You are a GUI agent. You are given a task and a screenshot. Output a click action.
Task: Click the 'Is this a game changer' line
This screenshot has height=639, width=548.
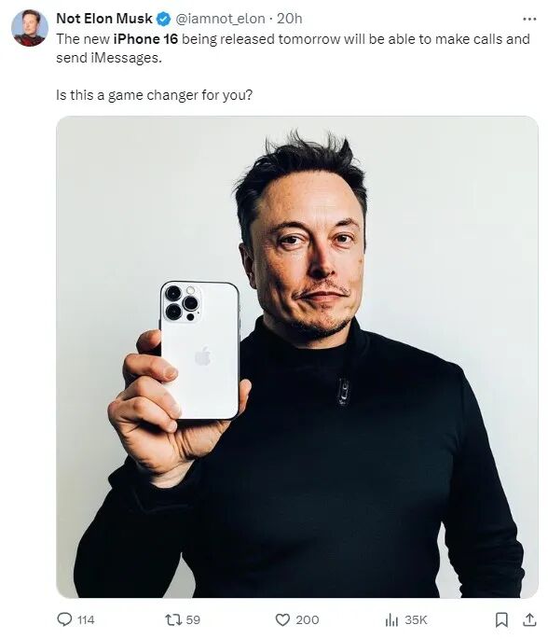155,95
